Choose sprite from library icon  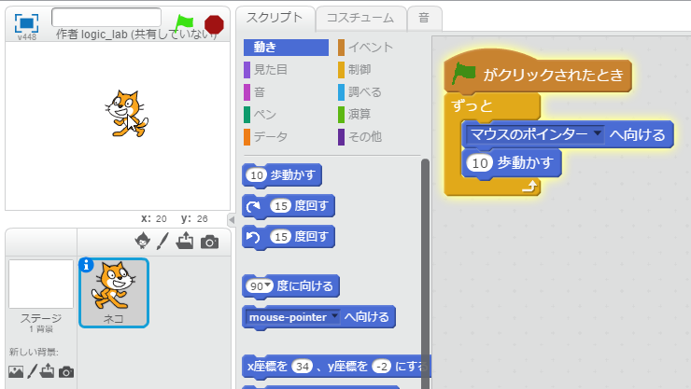142,242
